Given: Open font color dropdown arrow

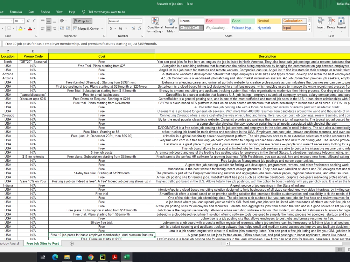Looking at the screenshot, I should pyautogui.click(x=34, y=28).
